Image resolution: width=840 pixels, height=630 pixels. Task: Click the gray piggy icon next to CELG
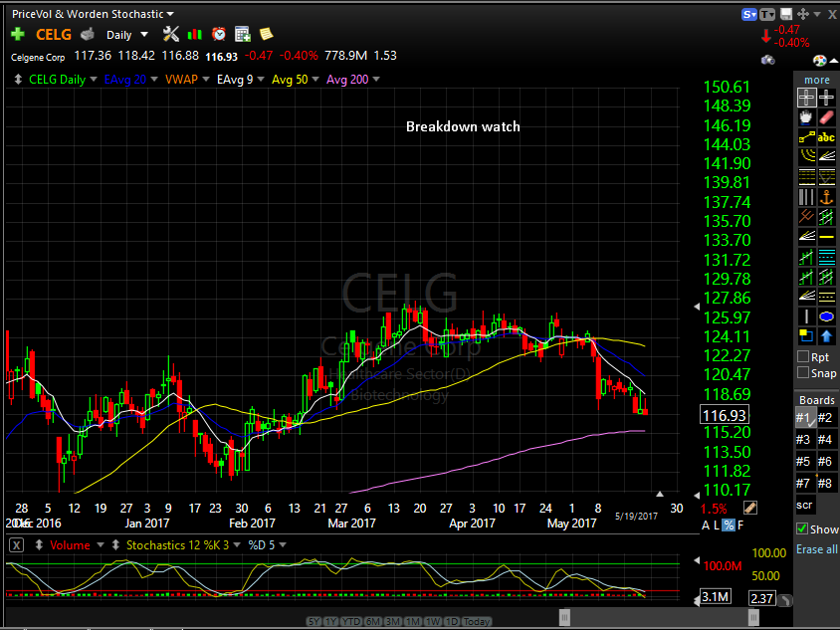(x=88, y=35)
